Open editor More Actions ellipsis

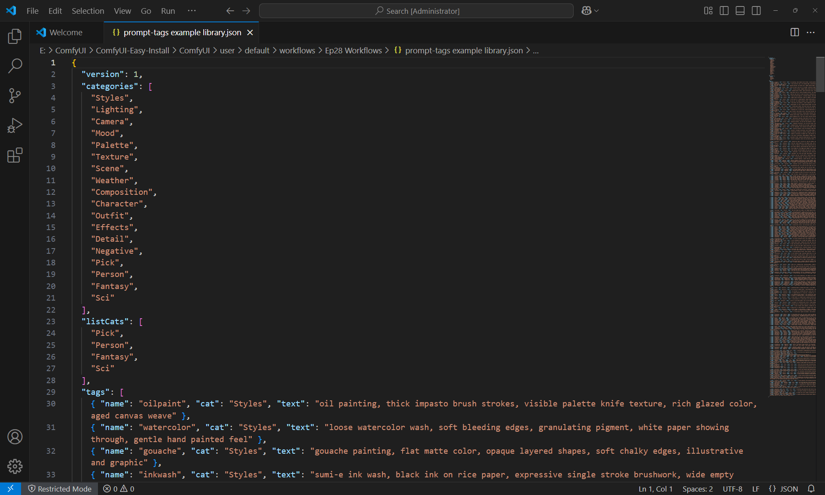click(x=810, y=32)
